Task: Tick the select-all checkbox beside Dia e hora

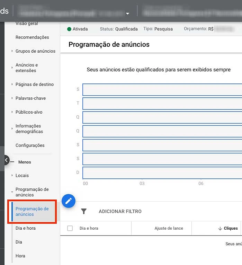Action: coord(70,228)
